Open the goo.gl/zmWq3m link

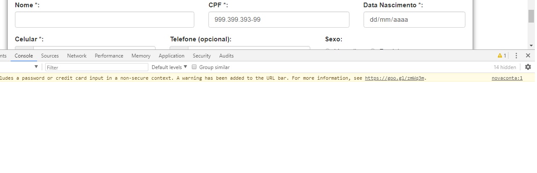point(395,78)
